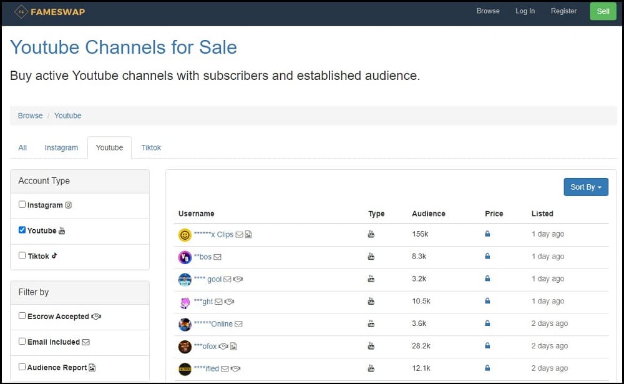Click the email envelope icon next to x Clips

[x=239, y=235]
